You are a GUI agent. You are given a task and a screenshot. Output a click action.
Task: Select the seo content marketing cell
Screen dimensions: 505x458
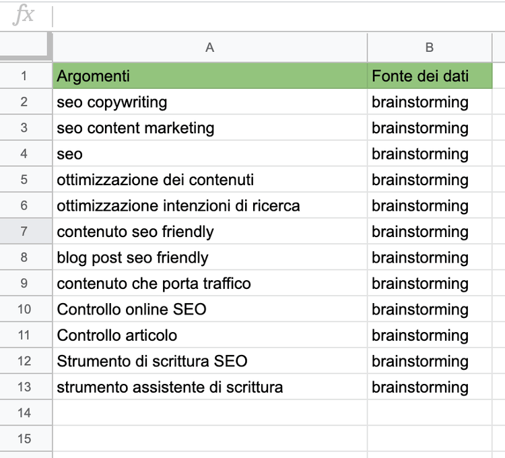tap(209, 127)
